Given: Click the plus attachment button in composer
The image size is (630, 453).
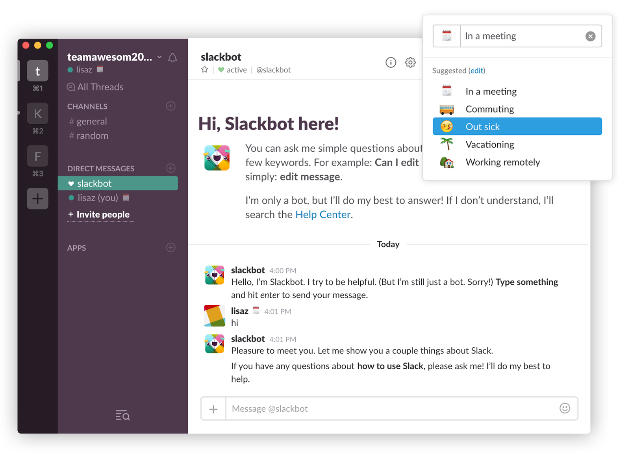Looking at the screenshot, I should coord(213,409).
